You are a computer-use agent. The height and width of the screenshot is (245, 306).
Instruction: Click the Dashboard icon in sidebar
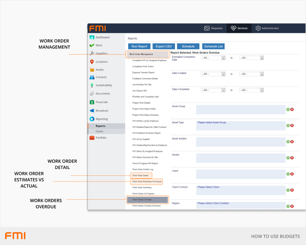coord(92,37)
